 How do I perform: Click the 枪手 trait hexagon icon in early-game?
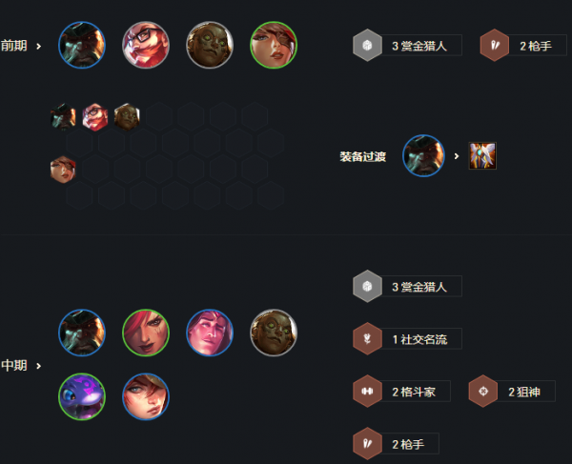[494, 45]
